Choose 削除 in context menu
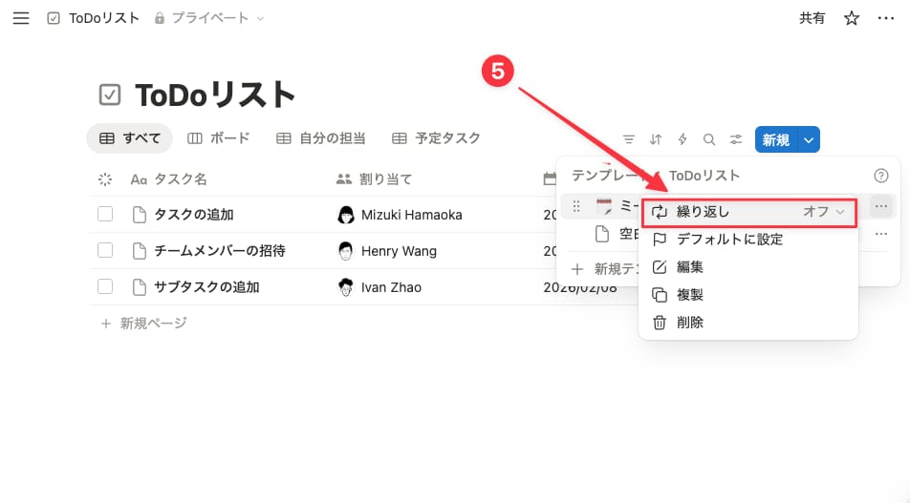 748,323
